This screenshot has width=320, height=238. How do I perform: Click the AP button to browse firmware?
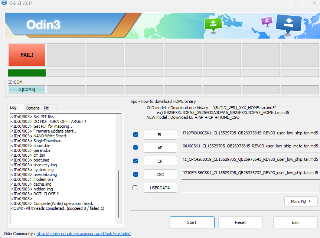click(160, 147)
